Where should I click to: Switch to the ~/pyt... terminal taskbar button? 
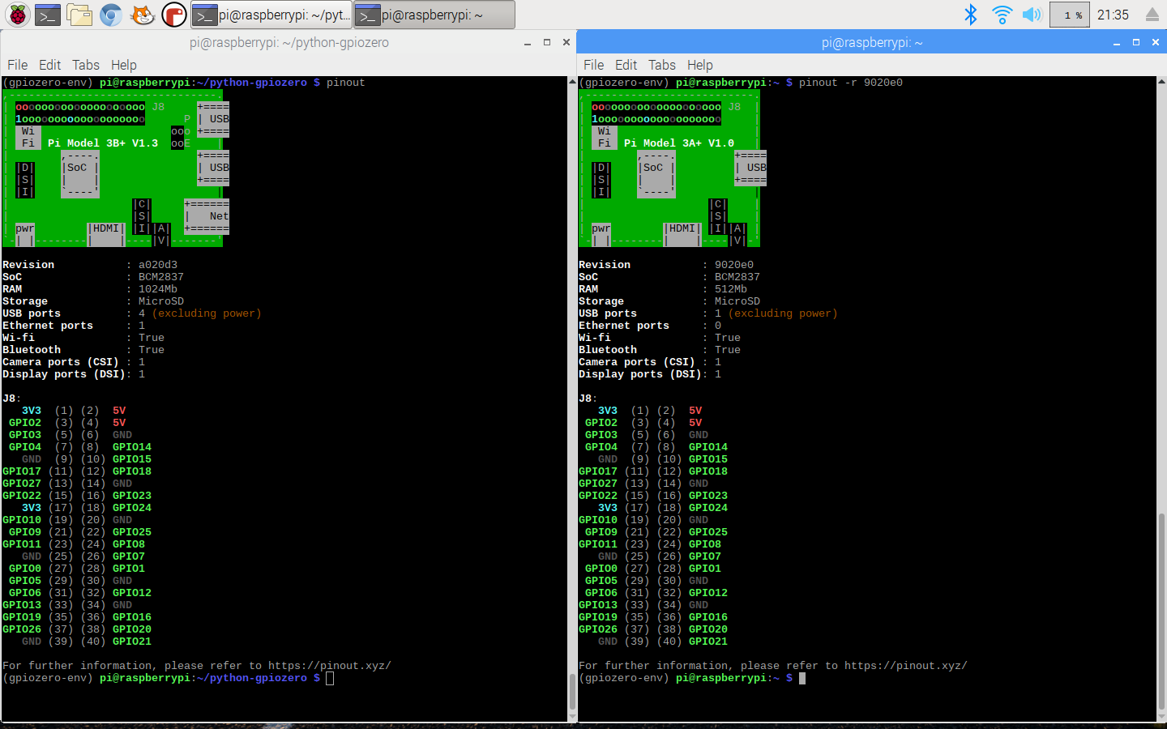(x=272, y=15)
